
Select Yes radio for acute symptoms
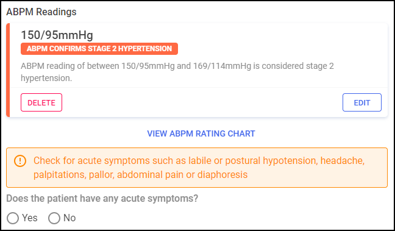pyautogui.click(x=13, y=218)
